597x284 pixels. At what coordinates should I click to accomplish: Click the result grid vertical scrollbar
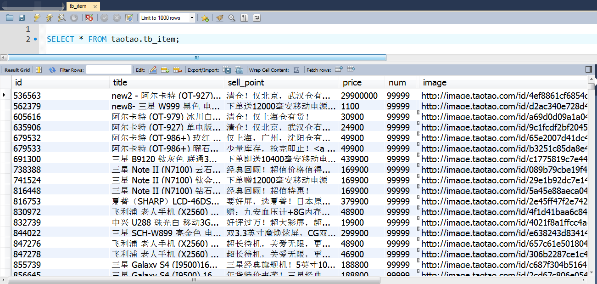(592, 85)
